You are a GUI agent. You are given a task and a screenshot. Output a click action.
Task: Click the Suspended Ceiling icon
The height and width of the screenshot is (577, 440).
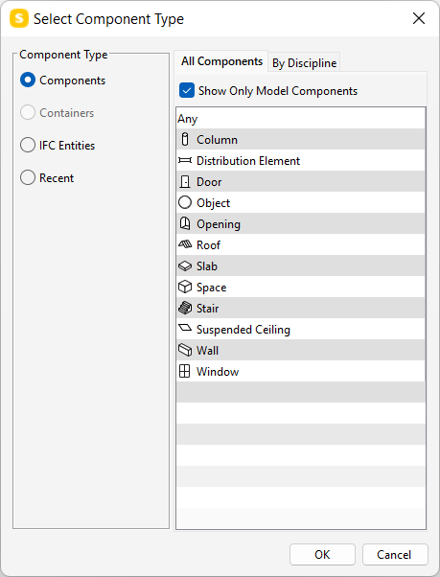(185, 328)
